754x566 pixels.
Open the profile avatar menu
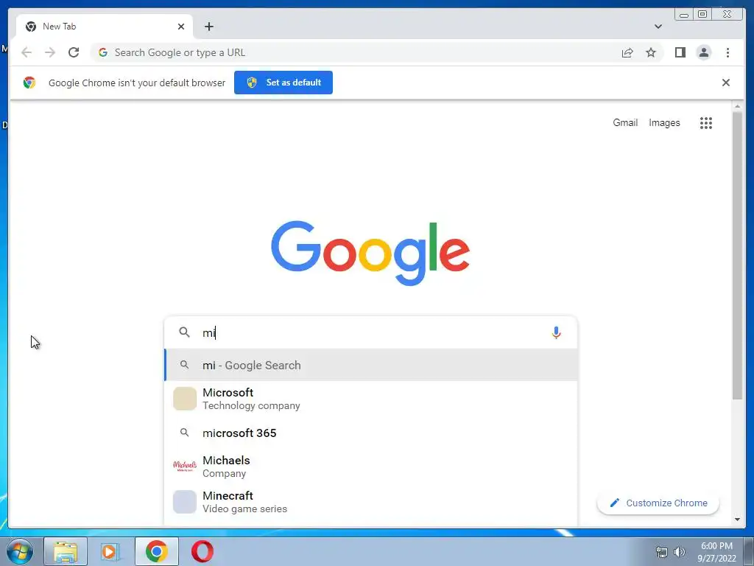point(703,52)
